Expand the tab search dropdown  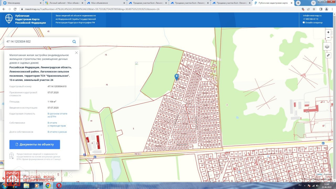313,3
